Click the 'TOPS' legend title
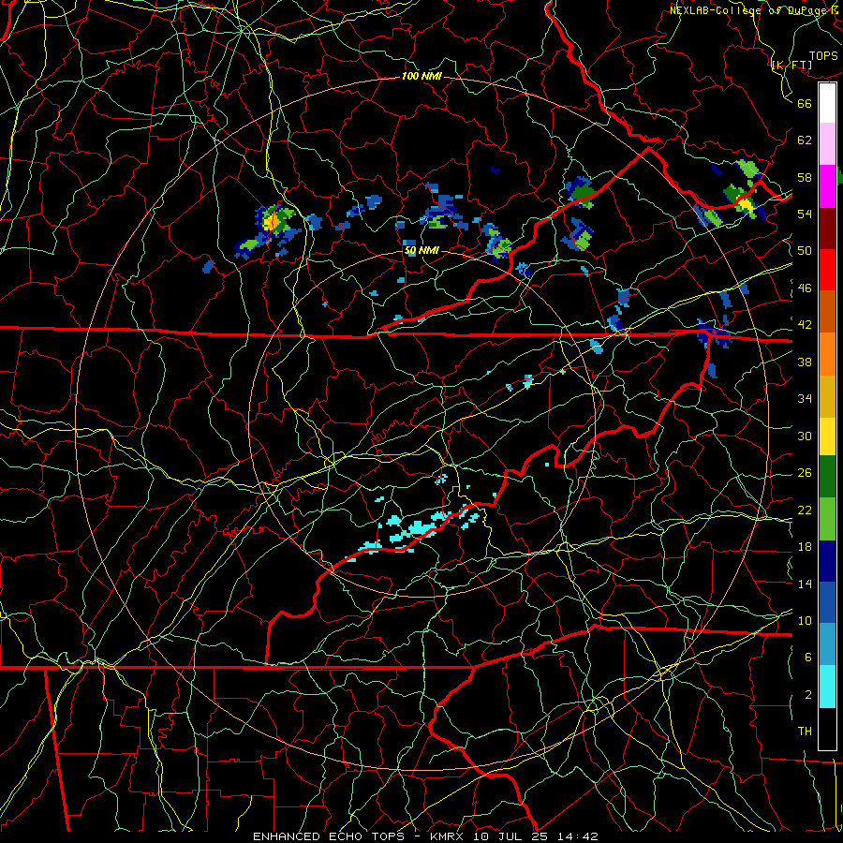 click(x=823, y=56)
